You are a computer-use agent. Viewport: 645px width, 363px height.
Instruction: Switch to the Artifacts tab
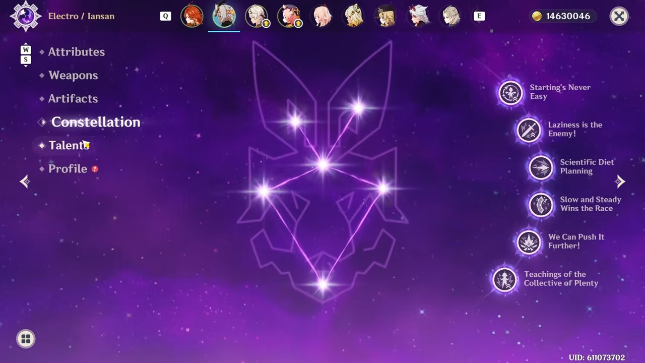73,98
